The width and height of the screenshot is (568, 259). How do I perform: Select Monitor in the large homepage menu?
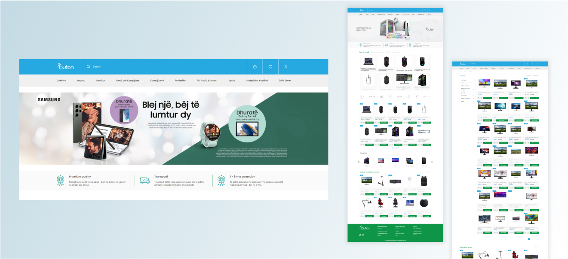(x=101, y=81)
